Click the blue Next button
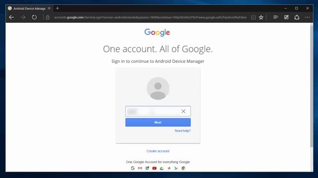The height and width of the screenshot is (178, 318). (158, 122)
